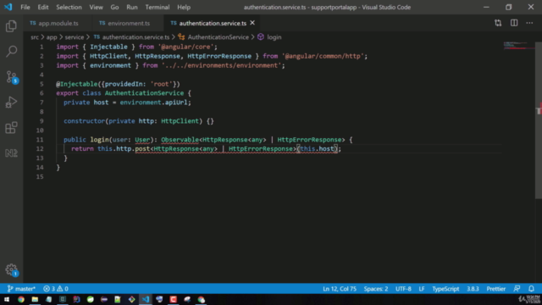Open problems panel via errors and warnings count
Screen dimensions: 542x305
pos(56,289)
